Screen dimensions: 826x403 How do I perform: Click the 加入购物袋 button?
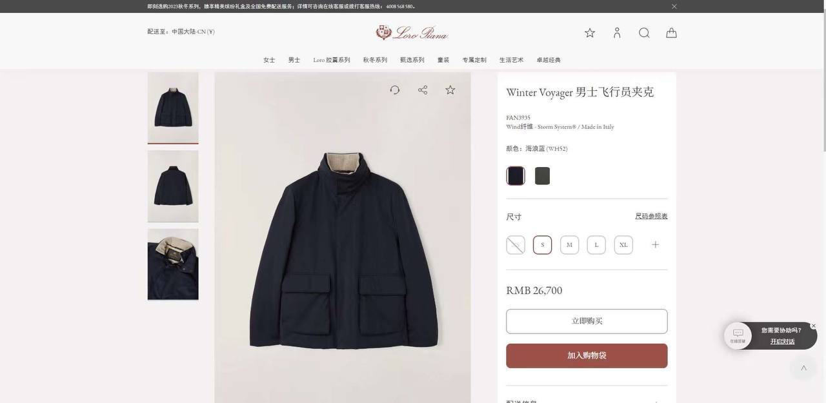point(587,356)
